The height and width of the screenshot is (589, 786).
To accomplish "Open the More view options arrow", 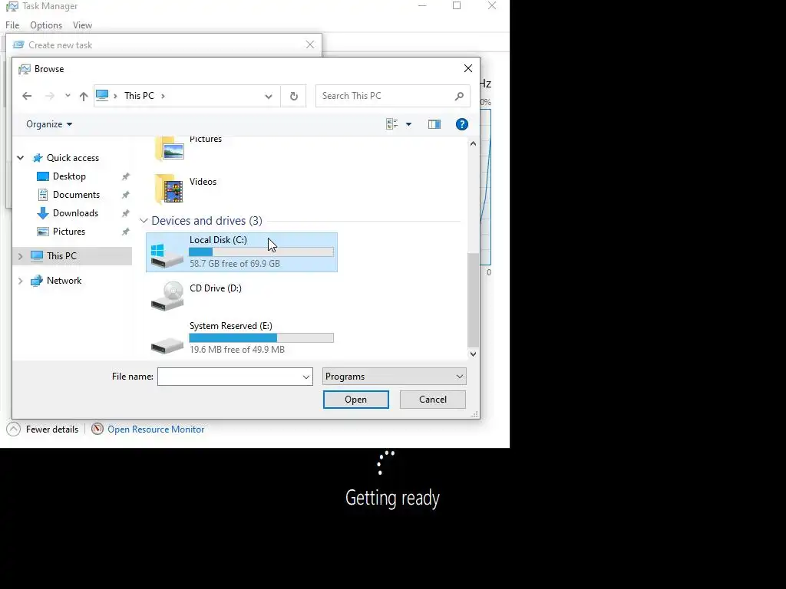I will (408, 124).
